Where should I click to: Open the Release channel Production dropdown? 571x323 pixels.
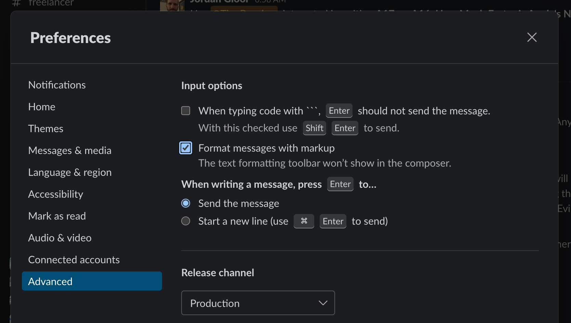[258, 303]
